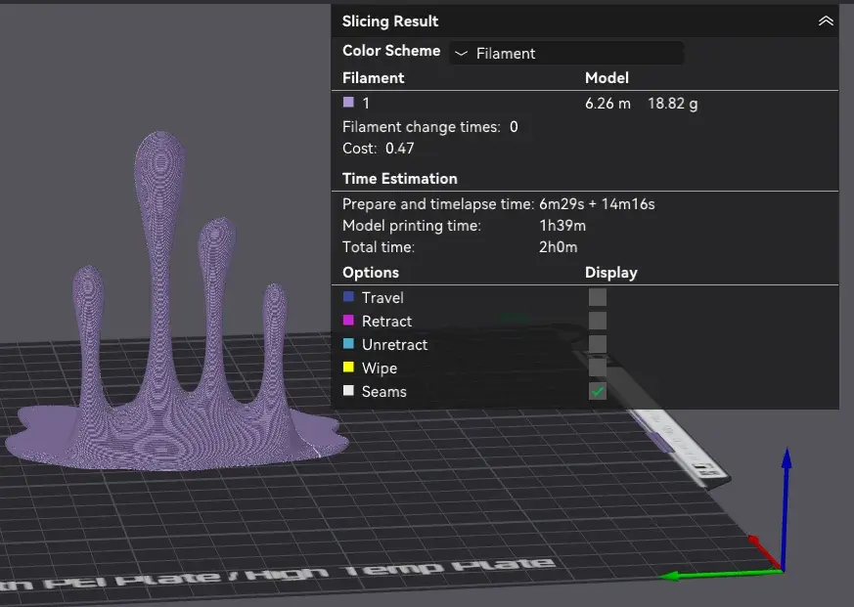This screenshot has width=854, height=607.
Task: Enable the Retract display checkbox
Action: pos(597,321)
